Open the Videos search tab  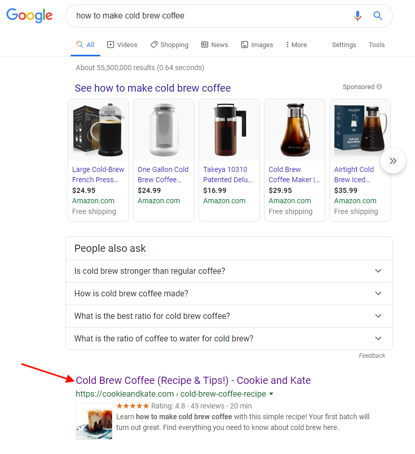point(122,45)
